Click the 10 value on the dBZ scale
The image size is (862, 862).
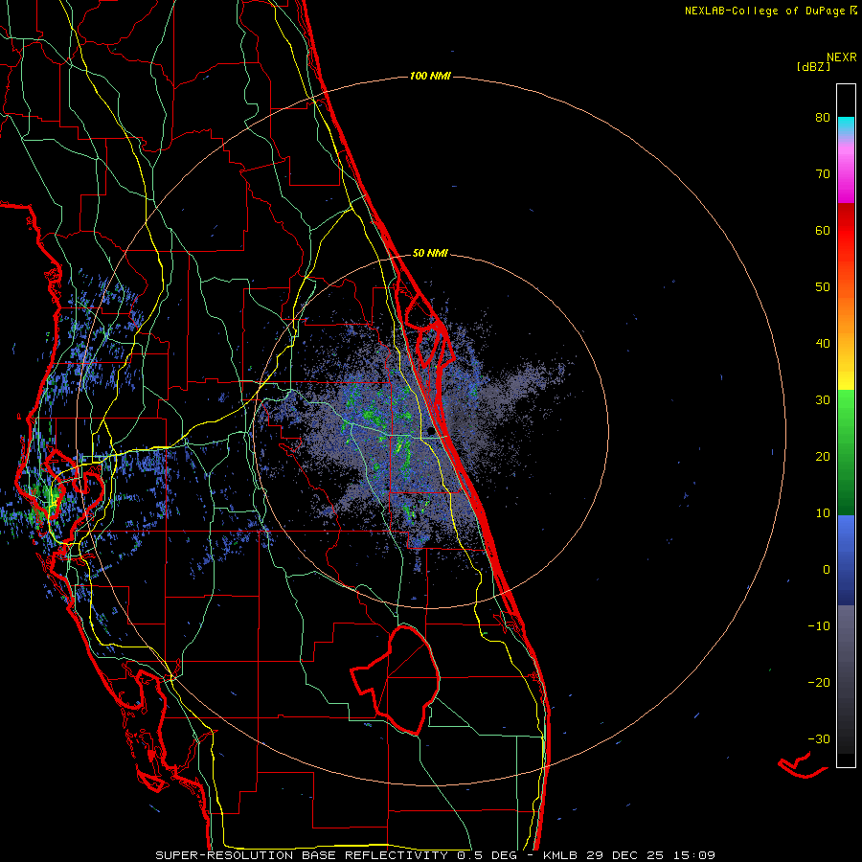[823, 513]
